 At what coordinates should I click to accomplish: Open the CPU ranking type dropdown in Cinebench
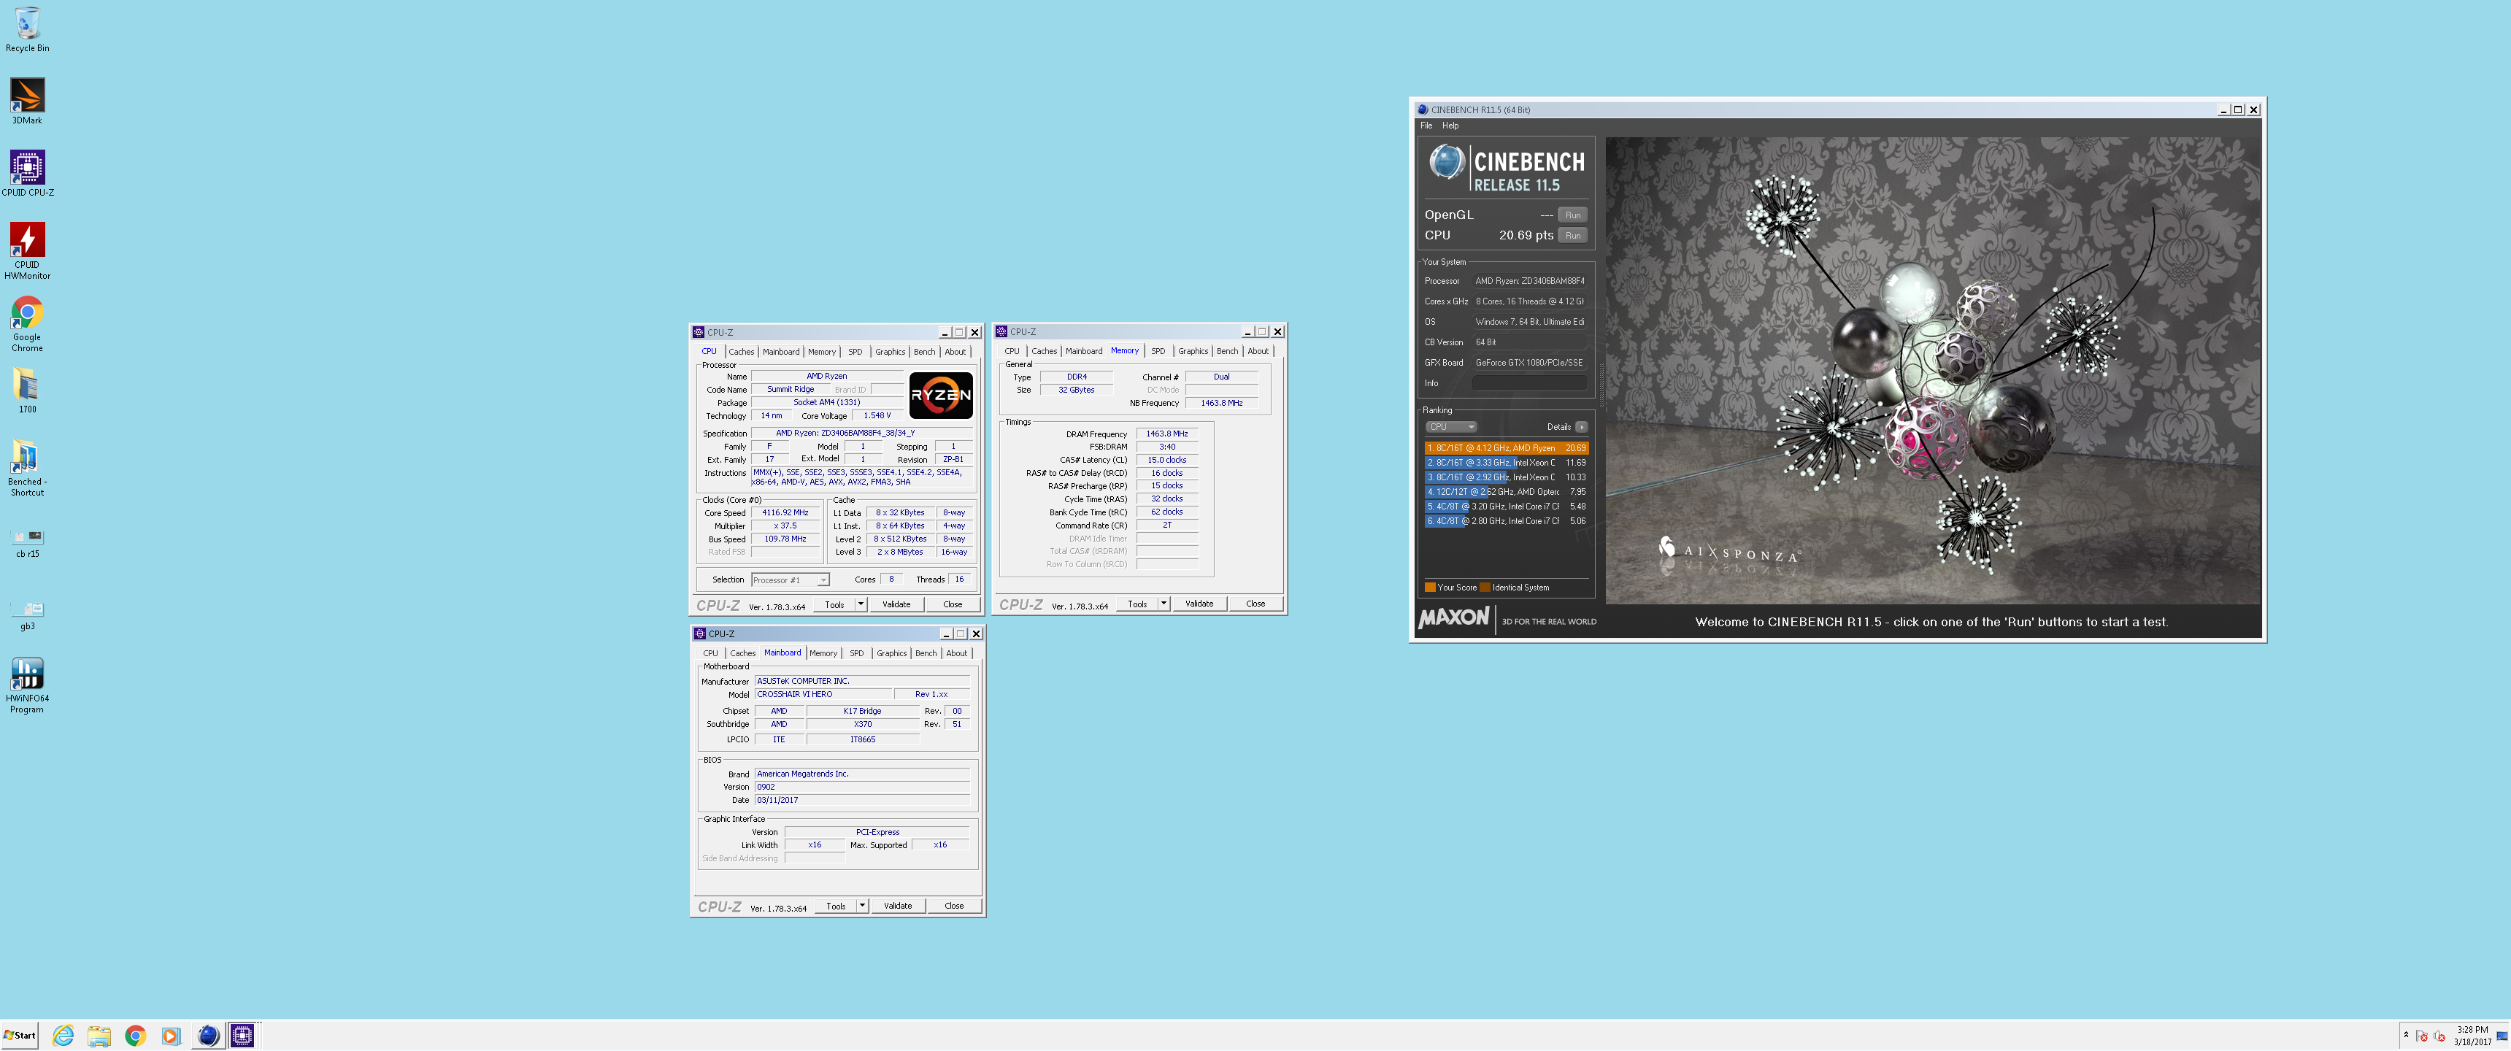[1451, 427]
